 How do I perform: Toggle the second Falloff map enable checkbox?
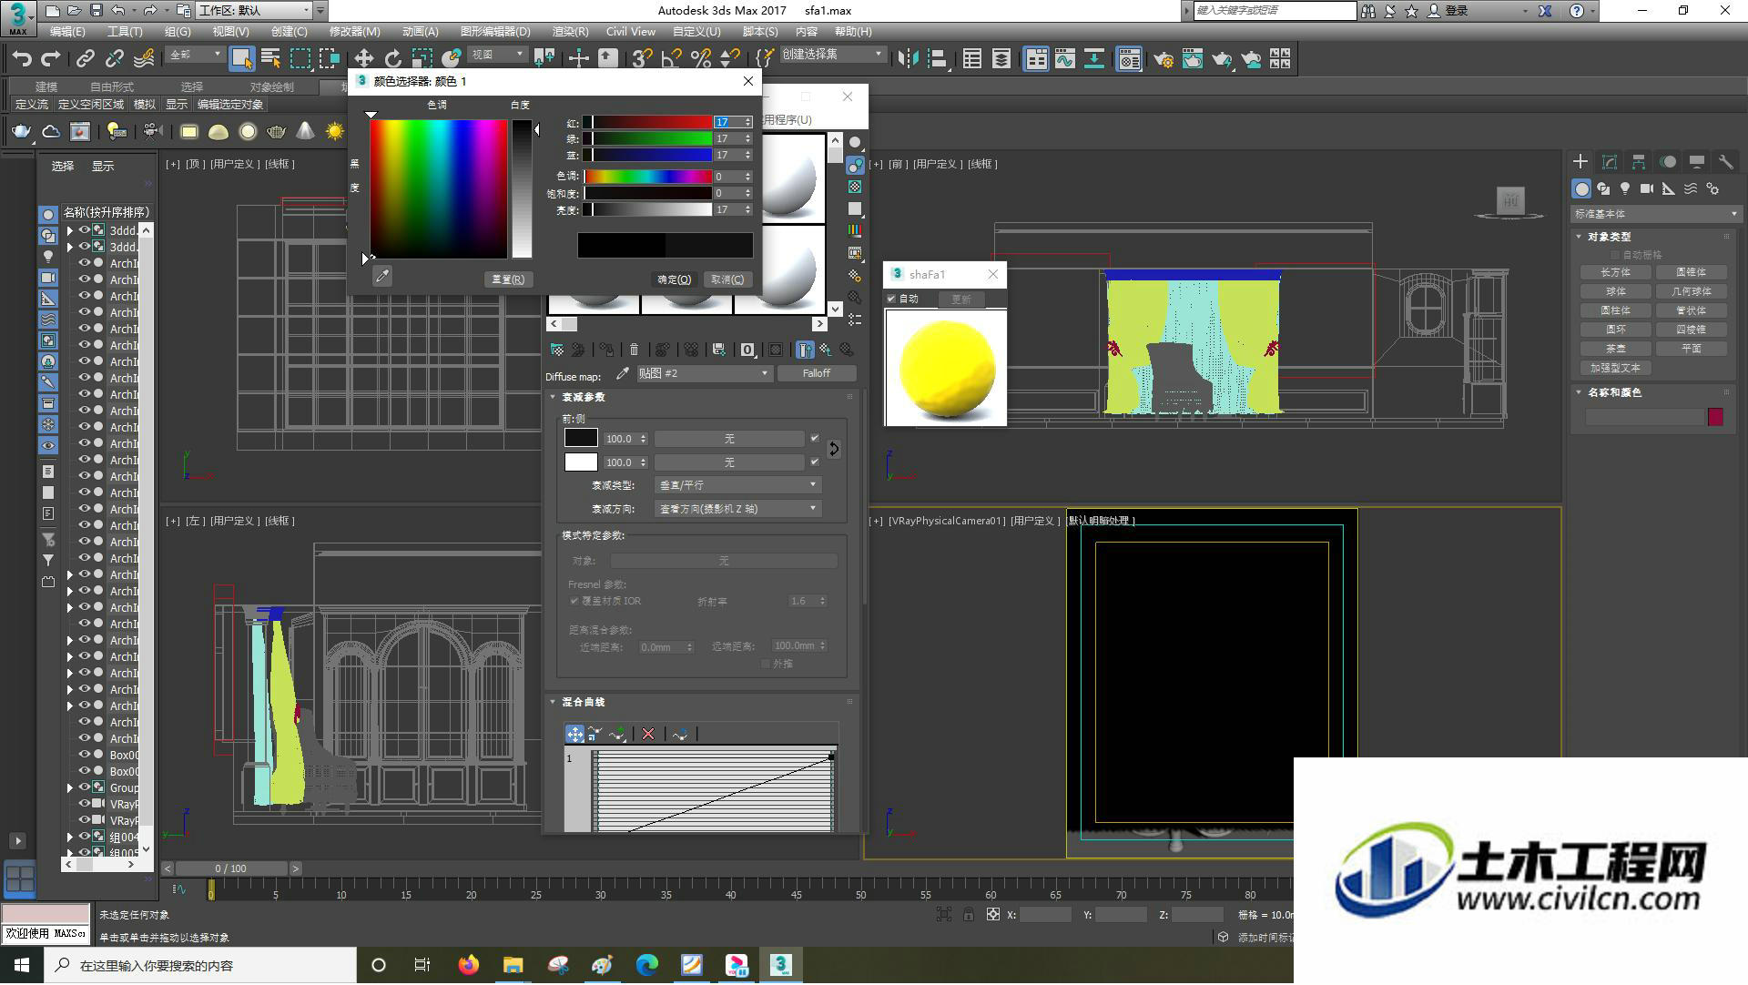coord(815,462)
